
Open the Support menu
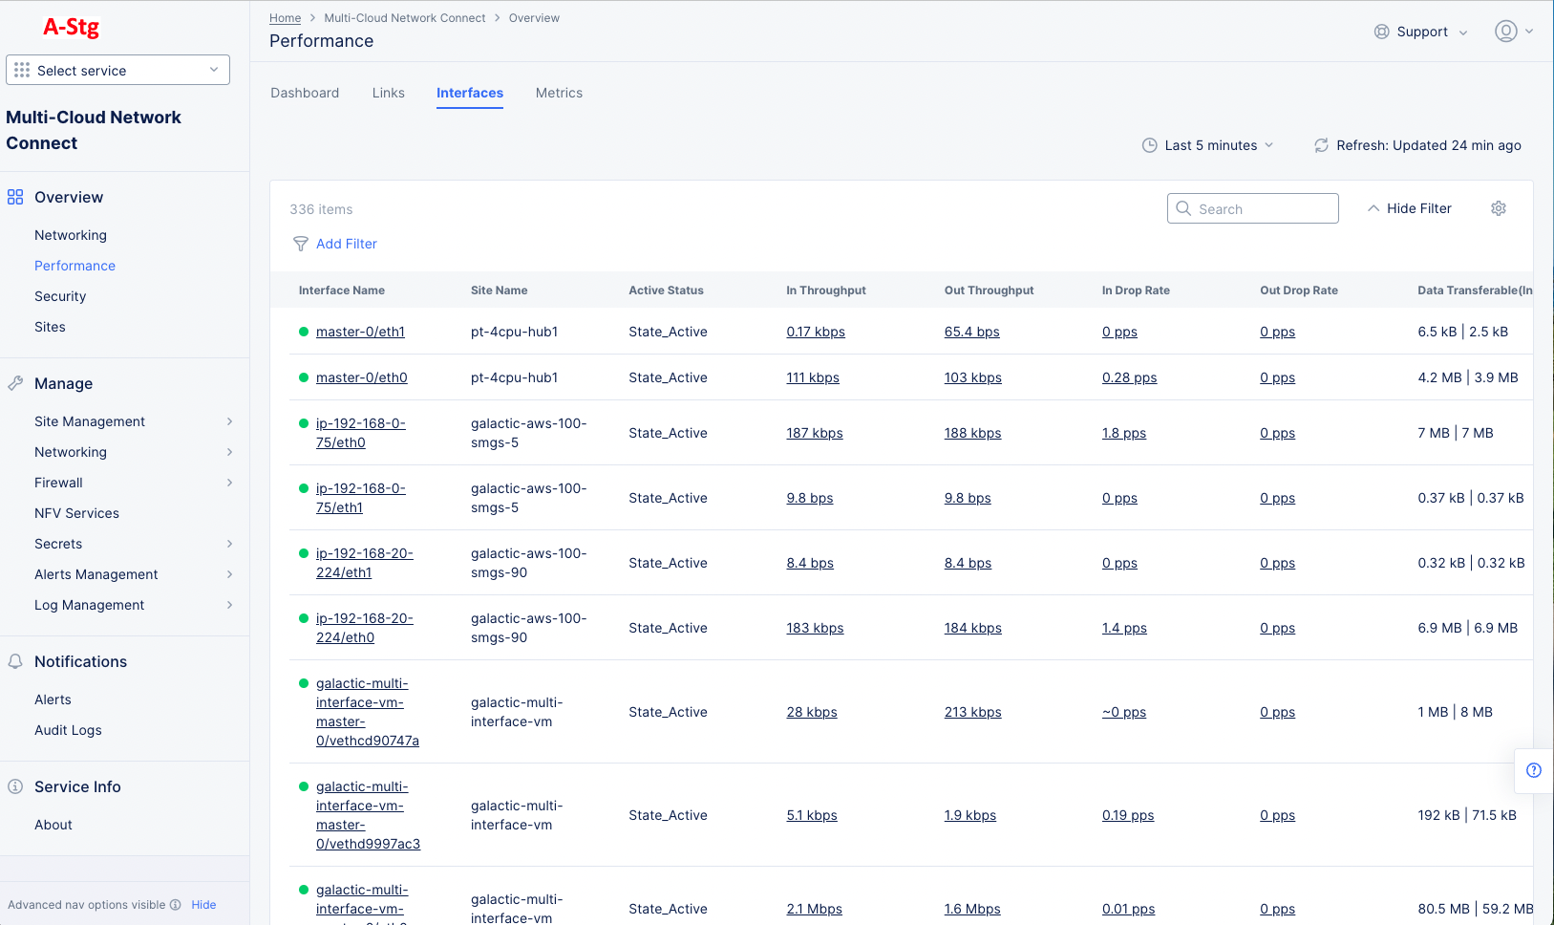pyautogui.click(x=1420, y=31)
